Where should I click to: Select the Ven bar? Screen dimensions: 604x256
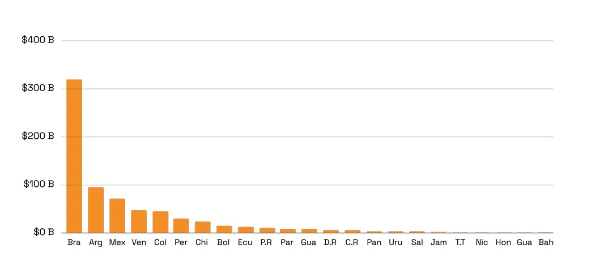point(139,221)
